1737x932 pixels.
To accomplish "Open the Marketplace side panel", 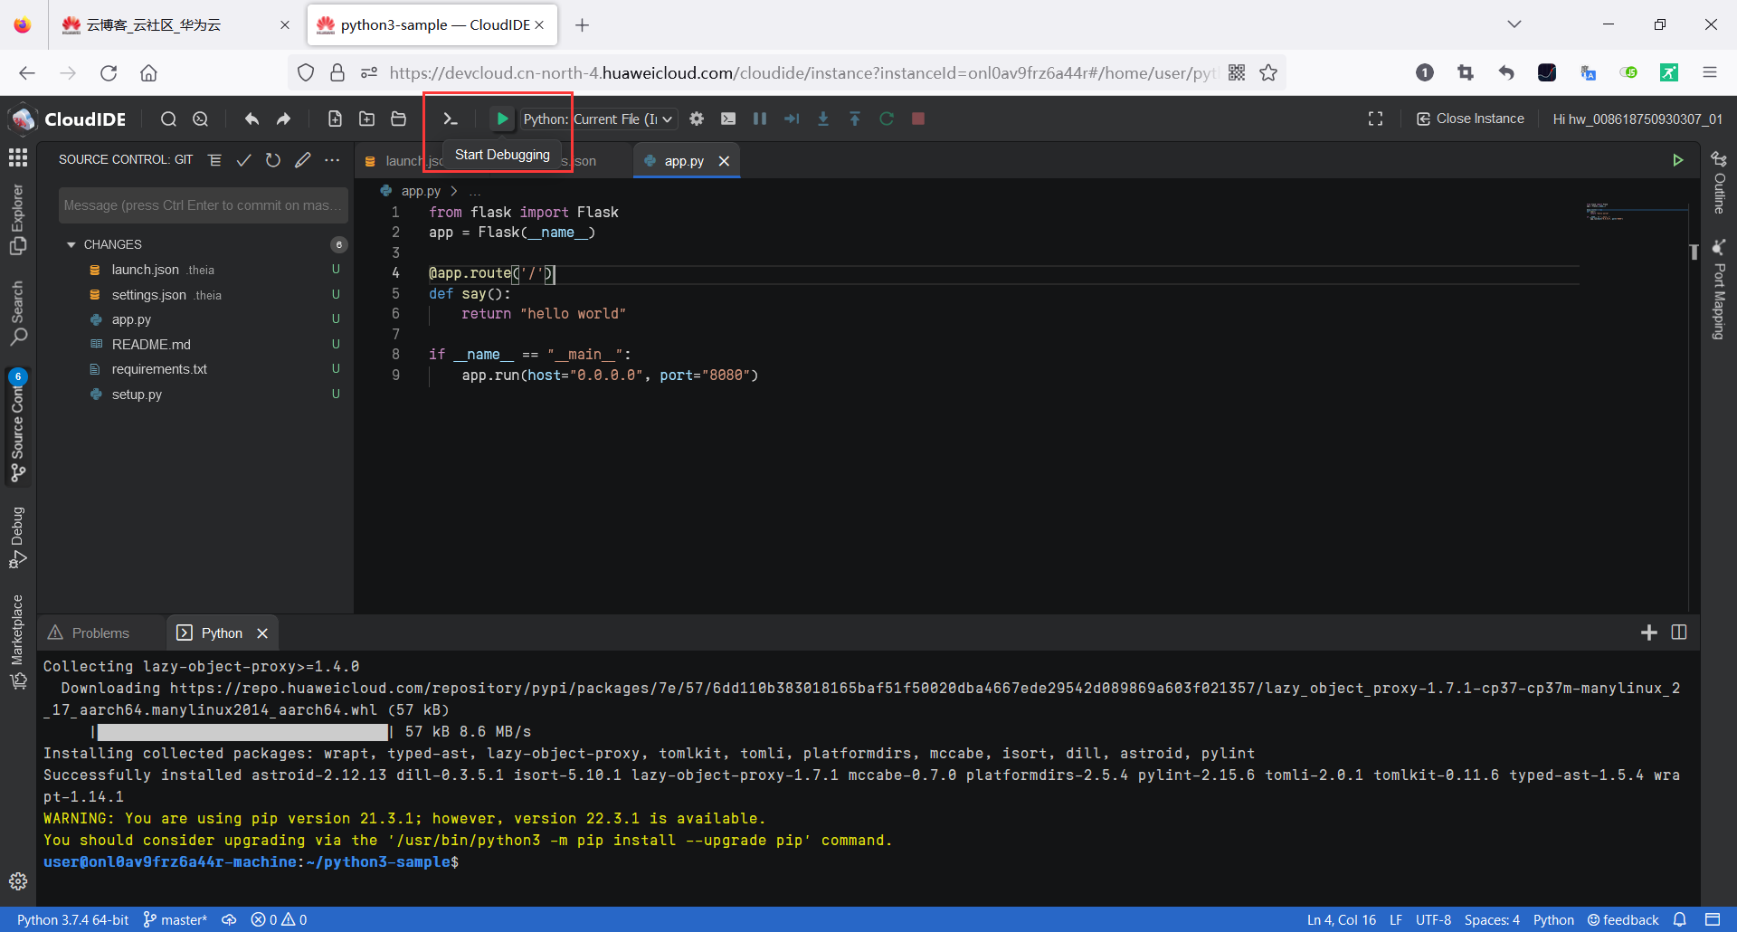I will tap(18, 642).
